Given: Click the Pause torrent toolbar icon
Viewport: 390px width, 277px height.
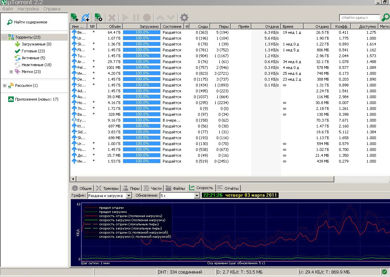Looking at the screenshot, I should (x=136, y=18).
